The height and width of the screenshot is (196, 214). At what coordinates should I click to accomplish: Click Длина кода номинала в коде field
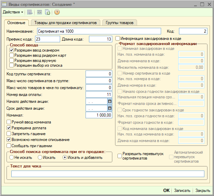tap(191, 141)
